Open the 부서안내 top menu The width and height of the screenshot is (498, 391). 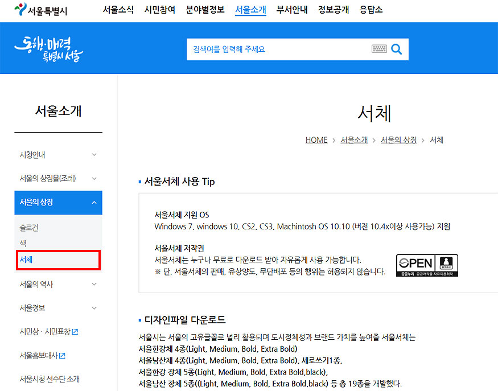[292, 10]
